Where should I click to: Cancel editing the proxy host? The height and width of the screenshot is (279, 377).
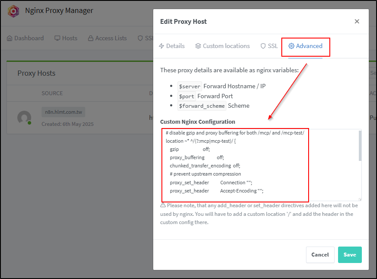point(320,255)
